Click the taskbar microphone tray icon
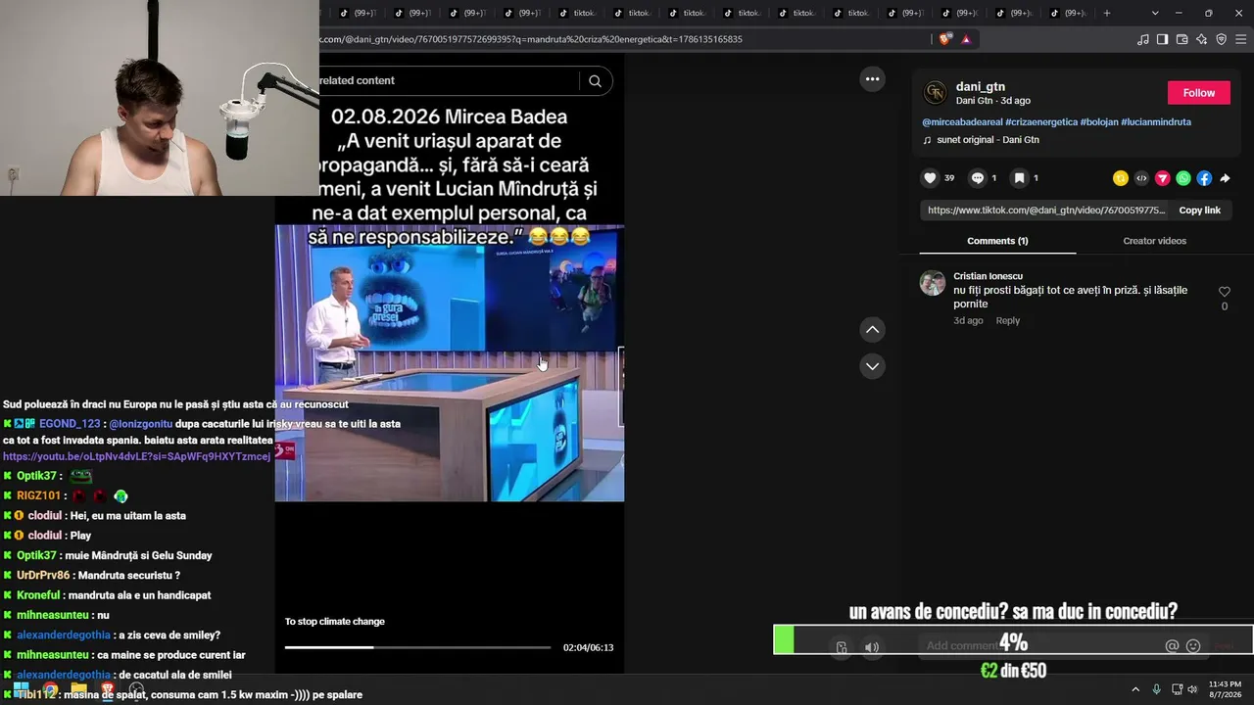Image resolution: width=1254 pixels, height=705 pixels. 1156,689
